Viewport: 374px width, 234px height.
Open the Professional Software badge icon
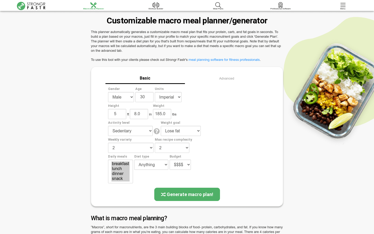280,5
